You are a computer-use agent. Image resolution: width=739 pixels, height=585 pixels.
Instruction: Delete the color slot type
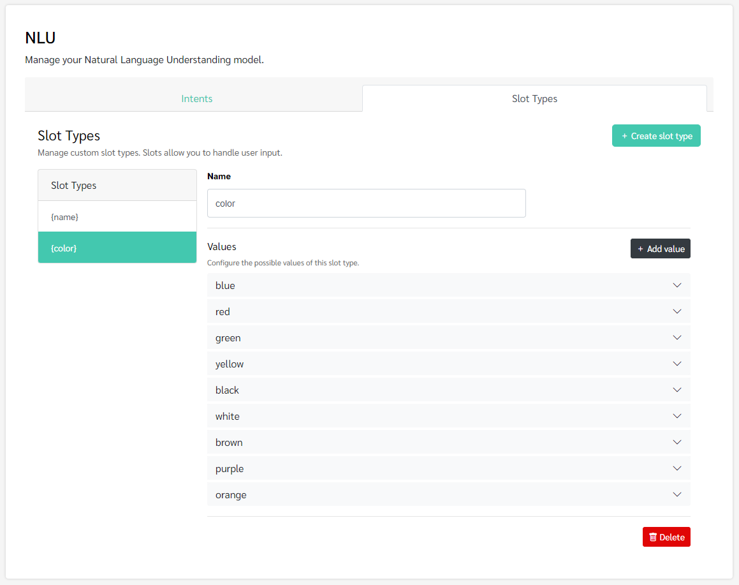click(666, 537)
